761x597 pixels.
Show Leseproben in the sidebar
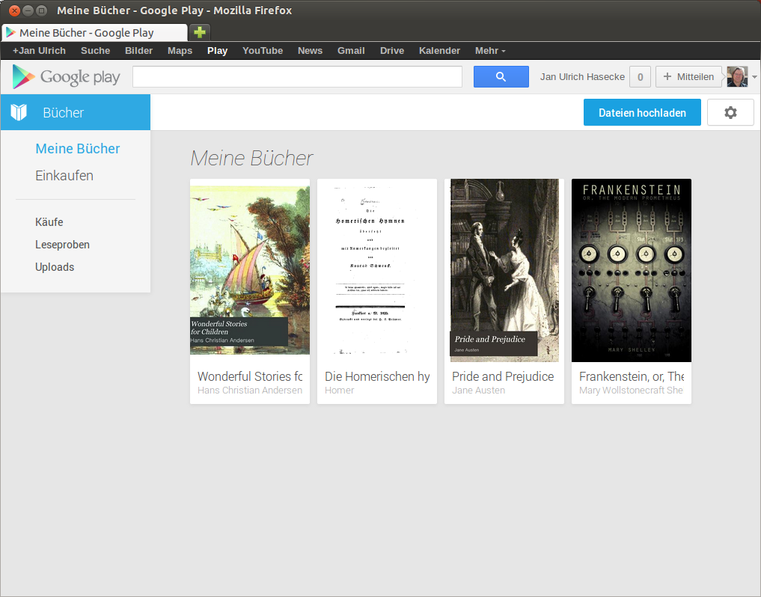click(x=62, y=245)
